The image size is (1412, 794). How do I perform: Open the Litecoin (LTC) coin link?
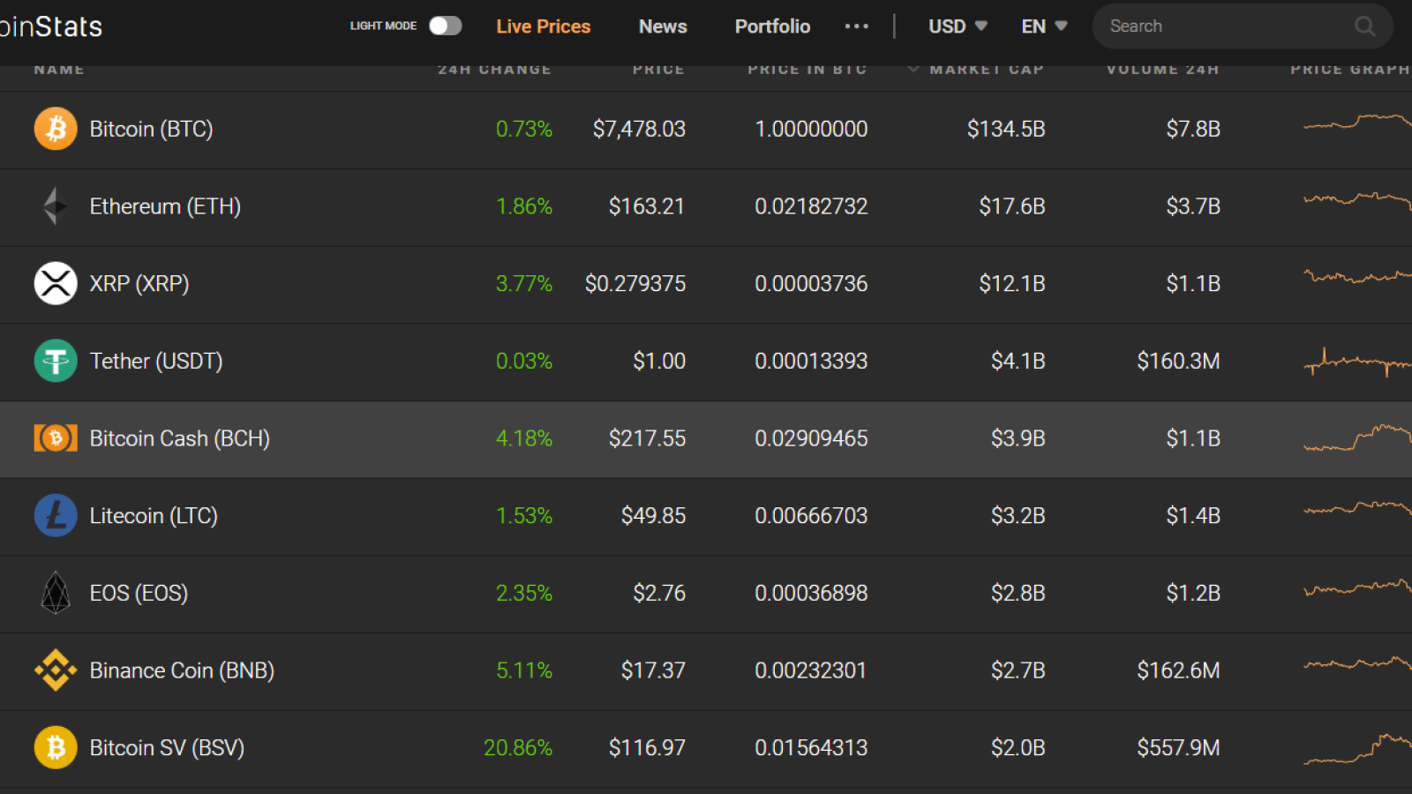coord(154,515)
